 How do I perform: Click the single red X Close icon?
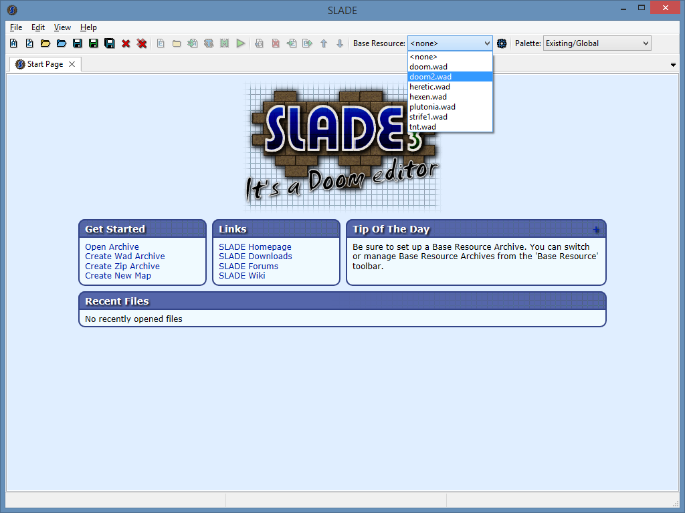point(126,43)
